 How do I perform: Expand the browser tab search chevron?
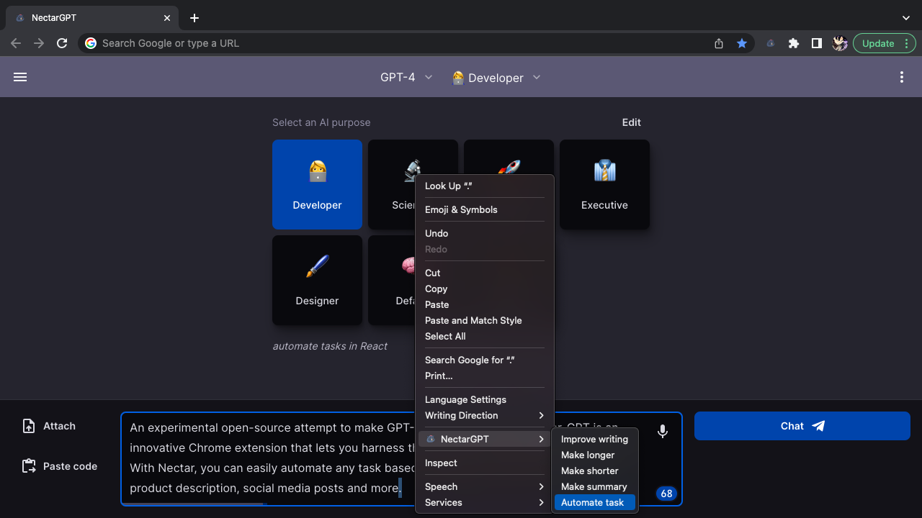coord(906,18)
